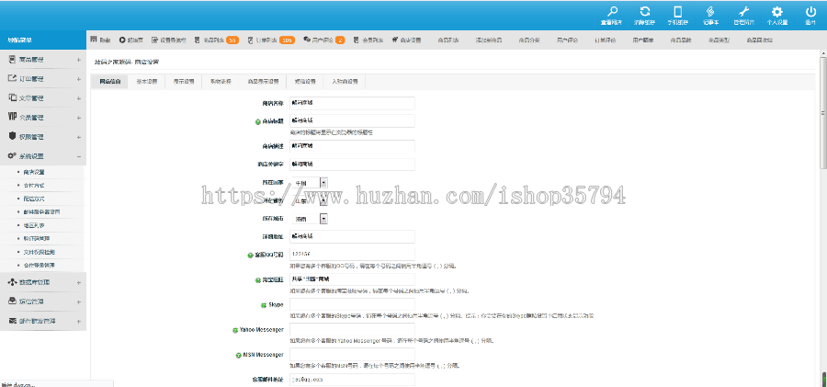Click the green help icon beside MSN Messenger

239,355
